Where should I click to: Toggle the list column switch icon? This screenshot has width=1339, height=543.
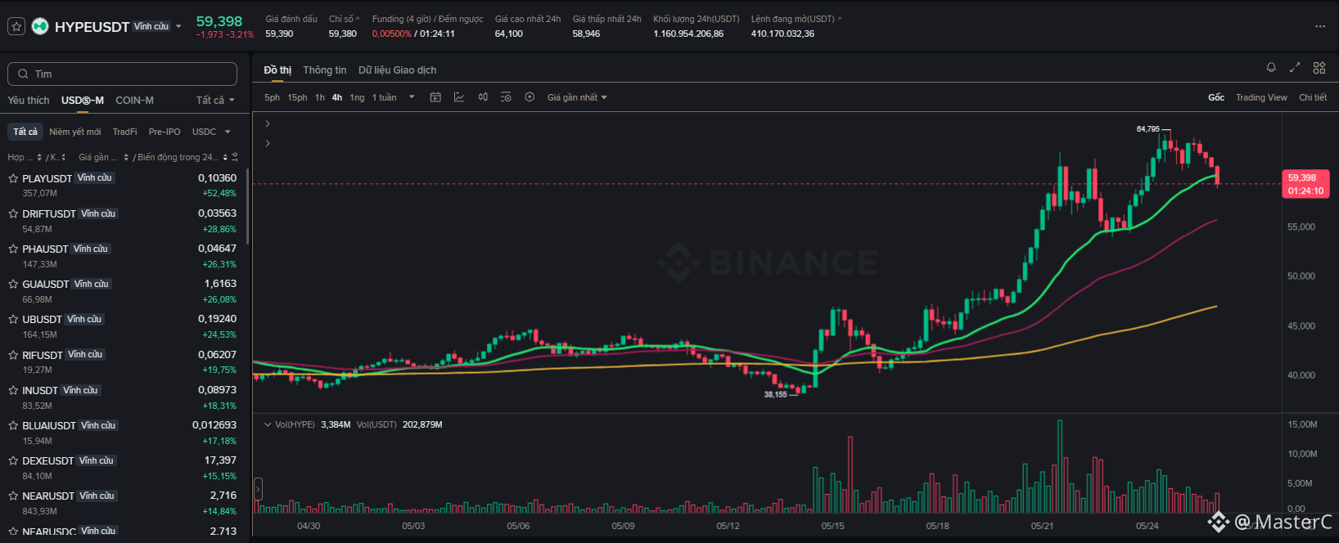coord(235,157)
